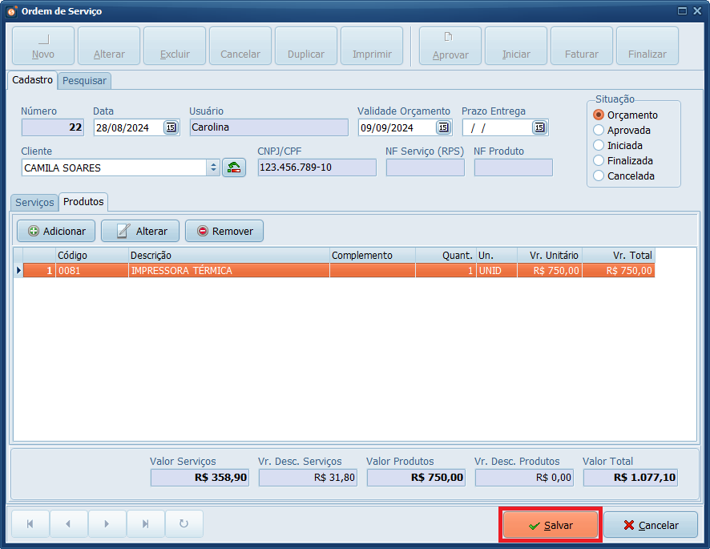Select the Cancelada situation option
This screenshot has height=549, width=710.
(x=599, y=176)
